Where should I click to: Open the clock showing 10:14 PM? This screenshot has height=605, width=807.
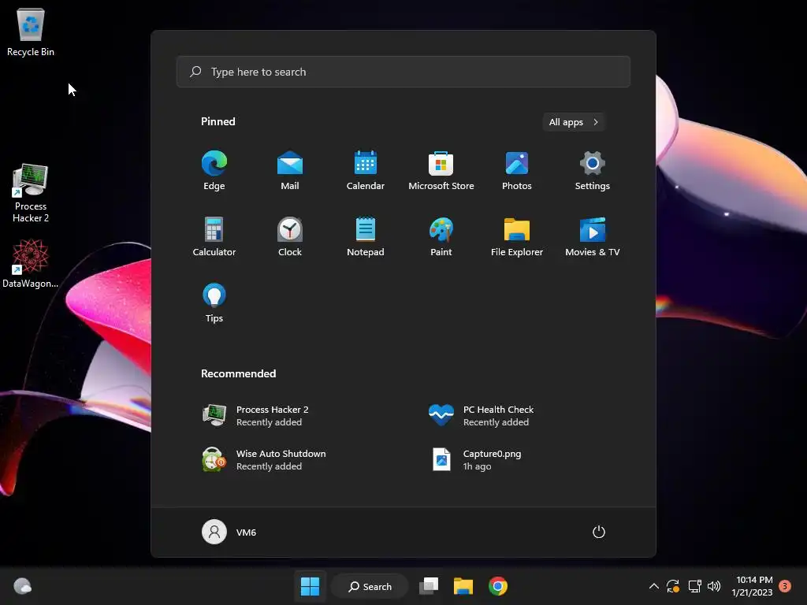(x=754, y=586)
